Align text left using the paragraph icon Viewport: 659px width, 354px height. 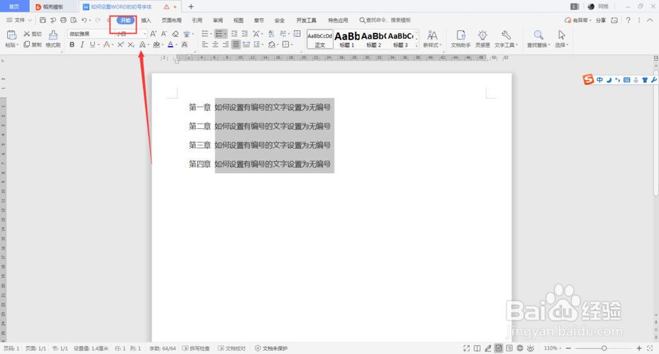click(205, 45)
